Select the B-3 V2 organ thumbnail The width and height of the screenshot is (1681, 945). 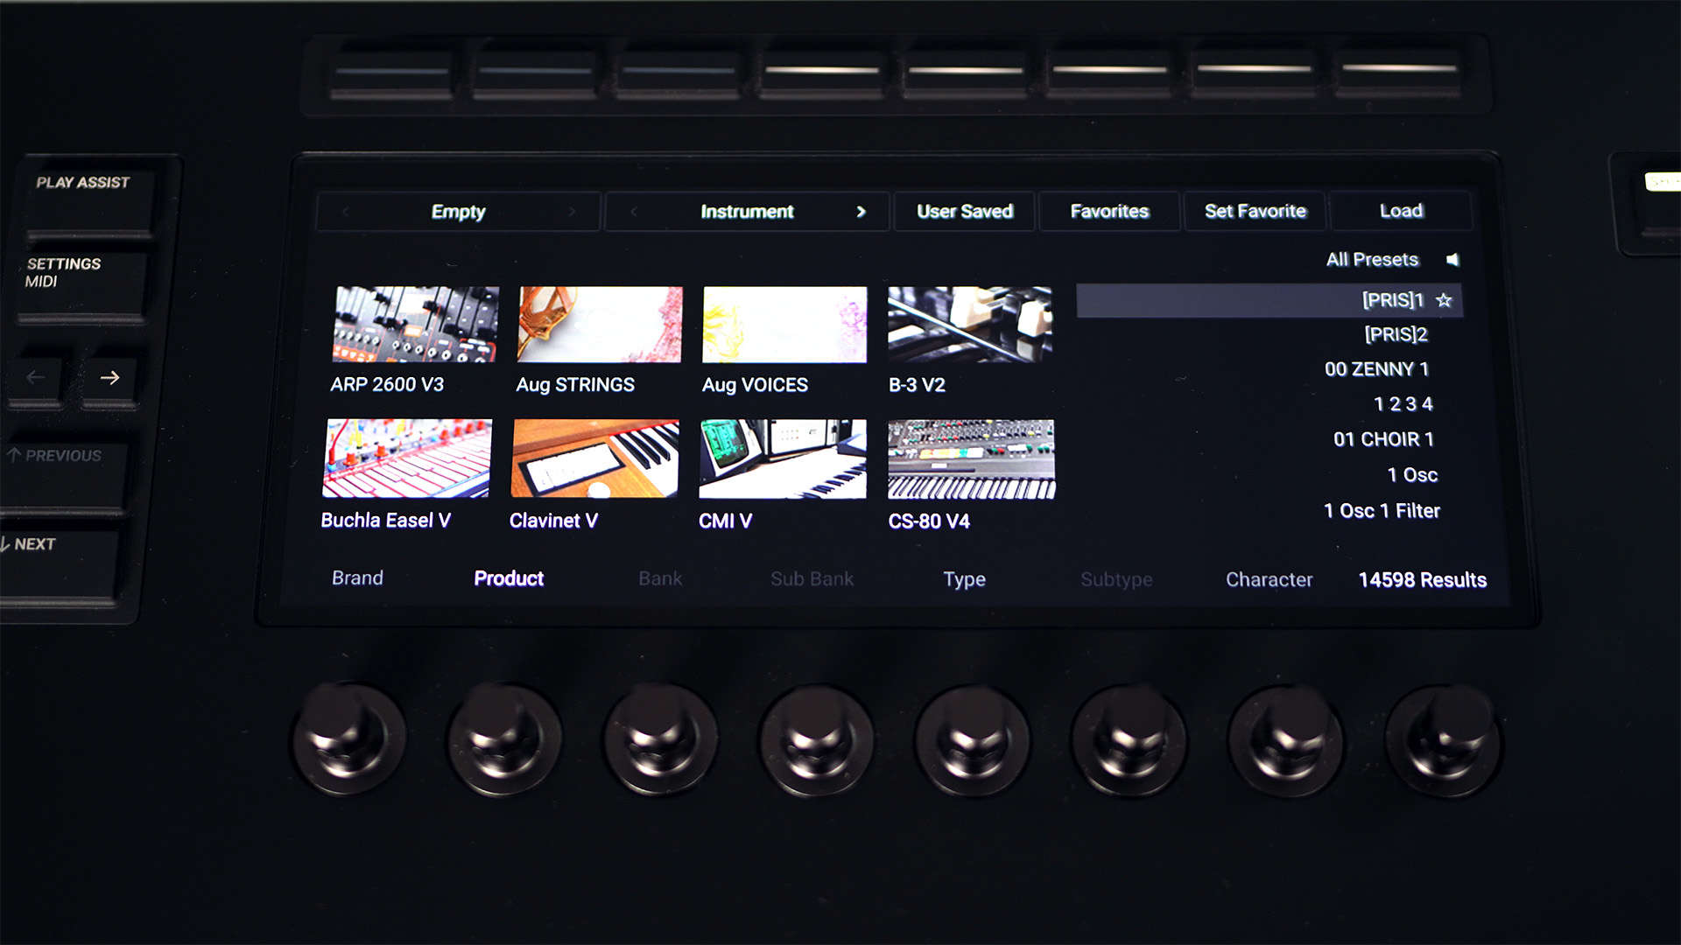(x=970, y=325)
